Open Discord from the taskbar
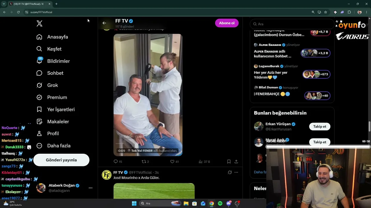Screen dimensions: 371x208 click(229, 203)
